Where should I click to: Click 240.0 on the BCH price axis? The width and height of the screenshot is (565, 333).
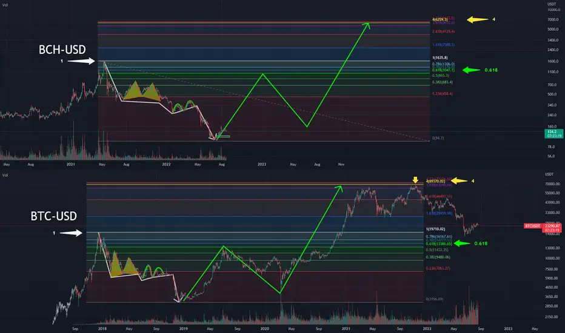tap(552, 115)
